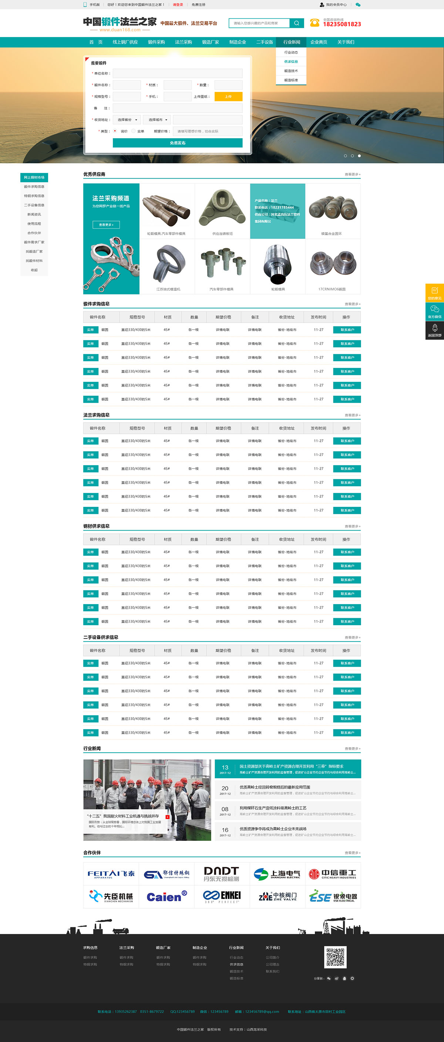444x1042 pixels.
Task: Open the 线上钢厂供应 nav item
Action: point(125,42)
